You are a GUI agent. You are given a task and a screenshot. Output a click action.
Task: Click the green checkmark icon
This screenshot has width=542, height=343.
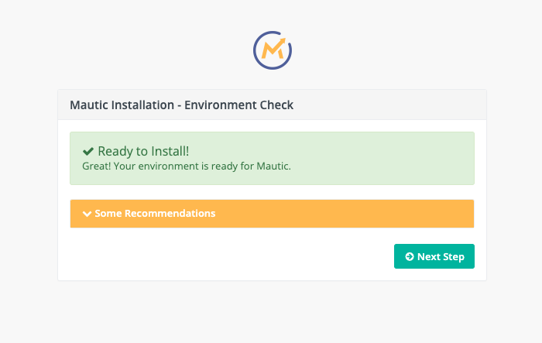[x=88, y=152]
